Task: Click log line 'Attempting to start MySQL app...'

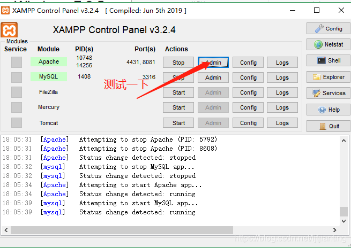Action: 139,203
